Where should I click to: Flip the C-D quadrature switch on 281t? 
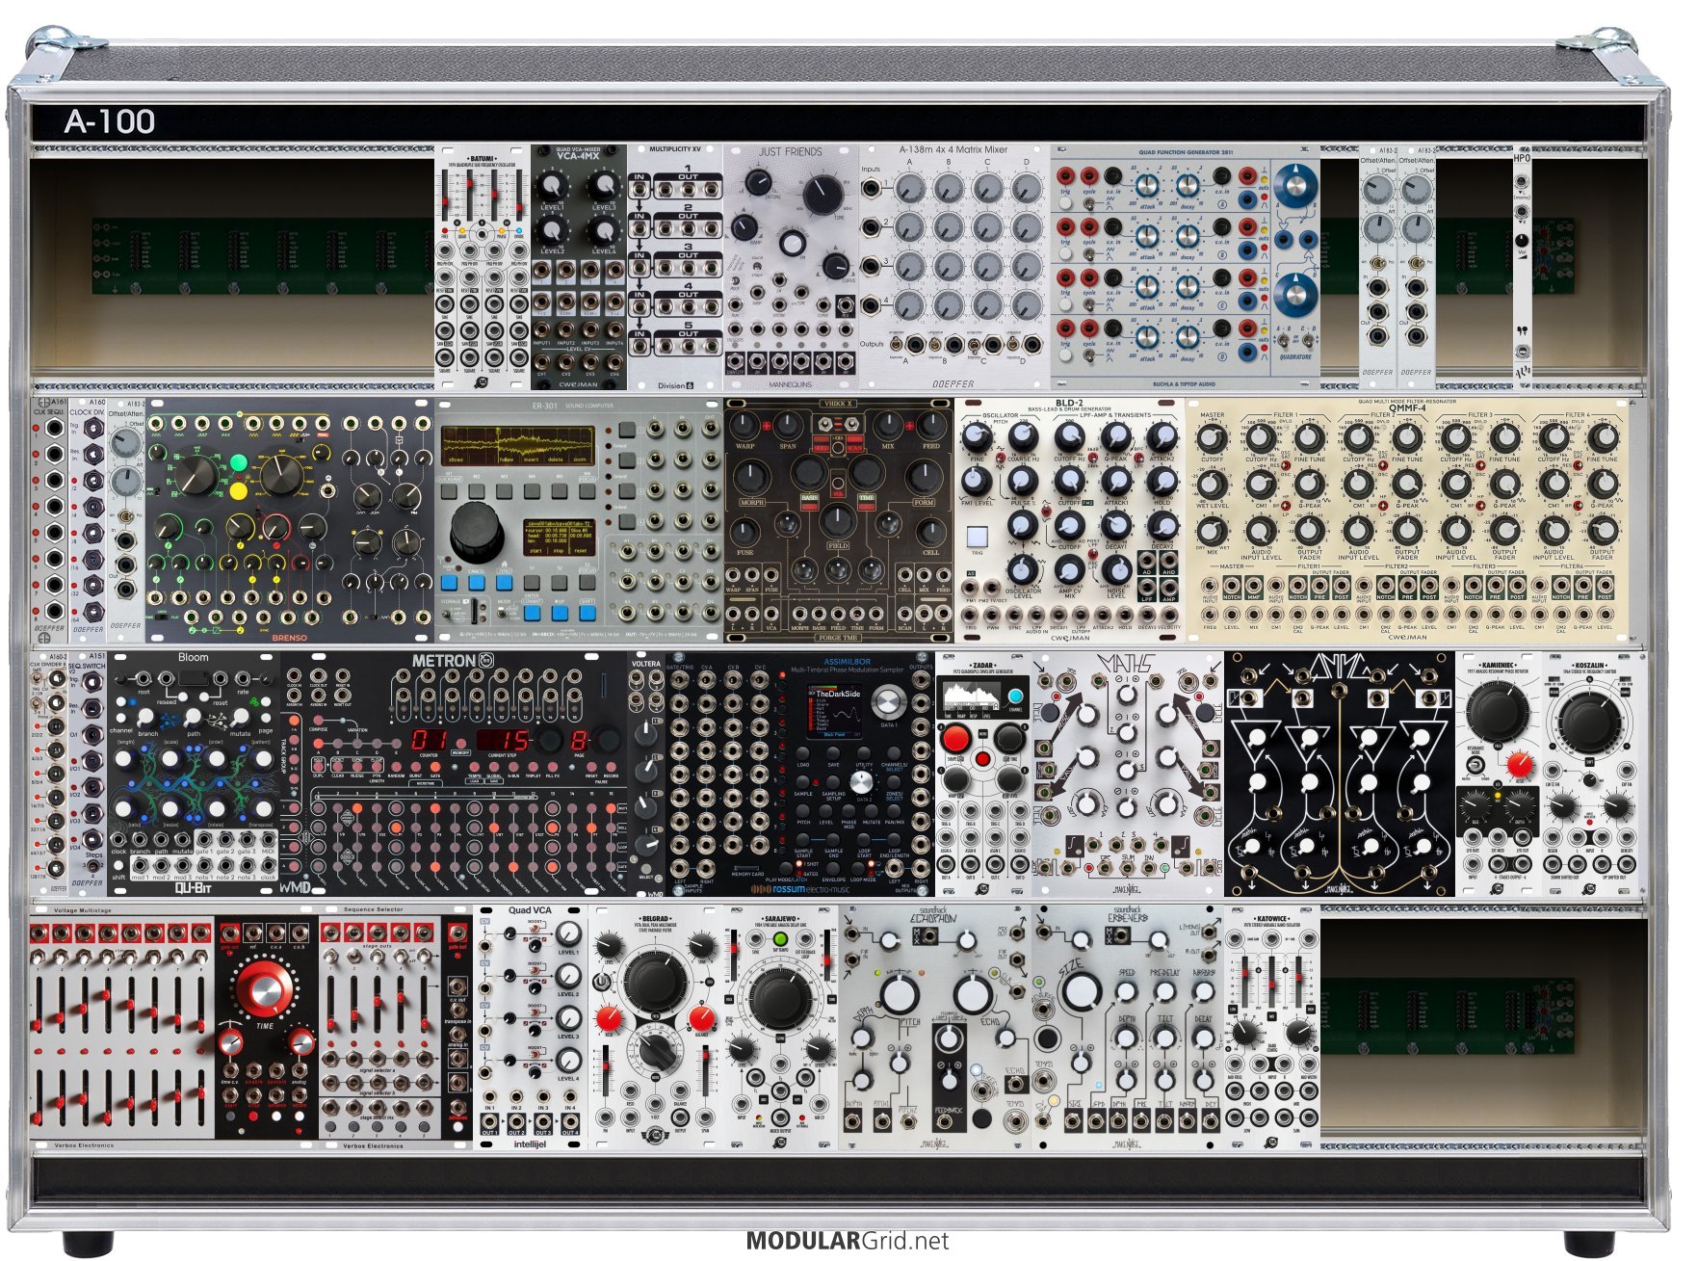tap(1308, 340)
